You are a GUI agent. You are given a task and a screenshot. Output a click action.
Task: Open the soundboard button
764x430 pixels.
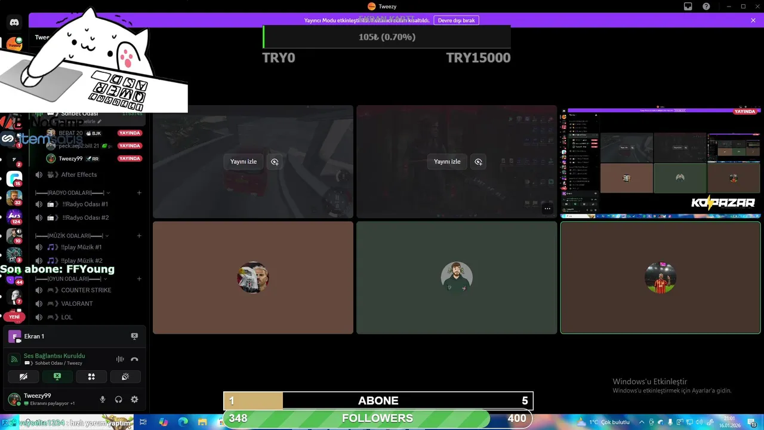click(x=125, y=376)
